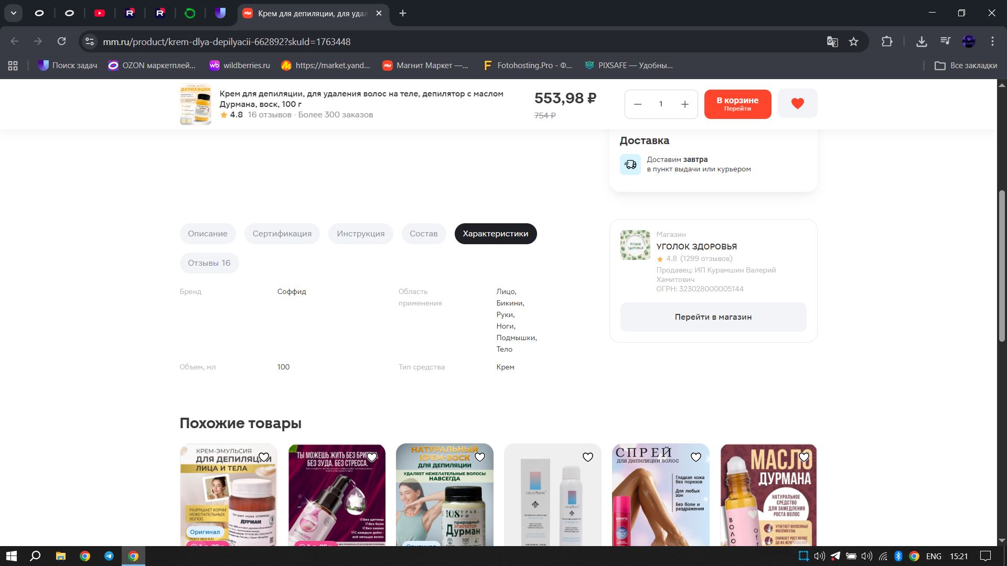Open the All bookmarks folder

coord(966,66)
